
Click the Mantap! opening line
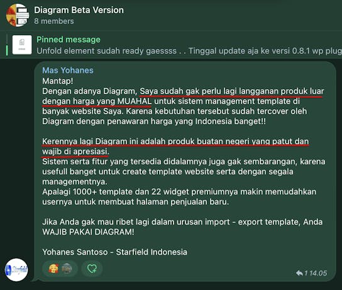point(58,81)
